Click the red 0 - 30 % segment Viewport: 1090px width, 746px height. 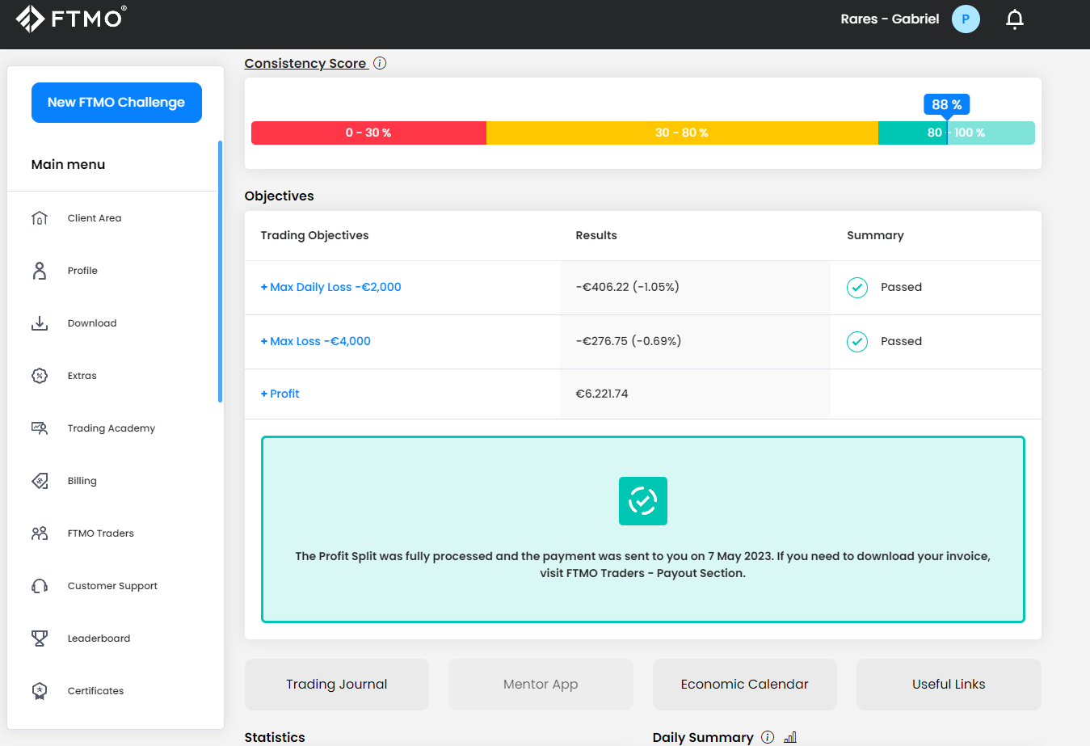(368, 133)
